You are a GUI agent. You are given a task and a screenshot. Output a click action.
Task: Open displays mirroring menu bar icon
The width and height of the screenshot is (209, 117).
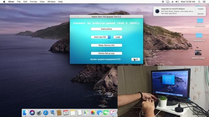click(168, 2)
